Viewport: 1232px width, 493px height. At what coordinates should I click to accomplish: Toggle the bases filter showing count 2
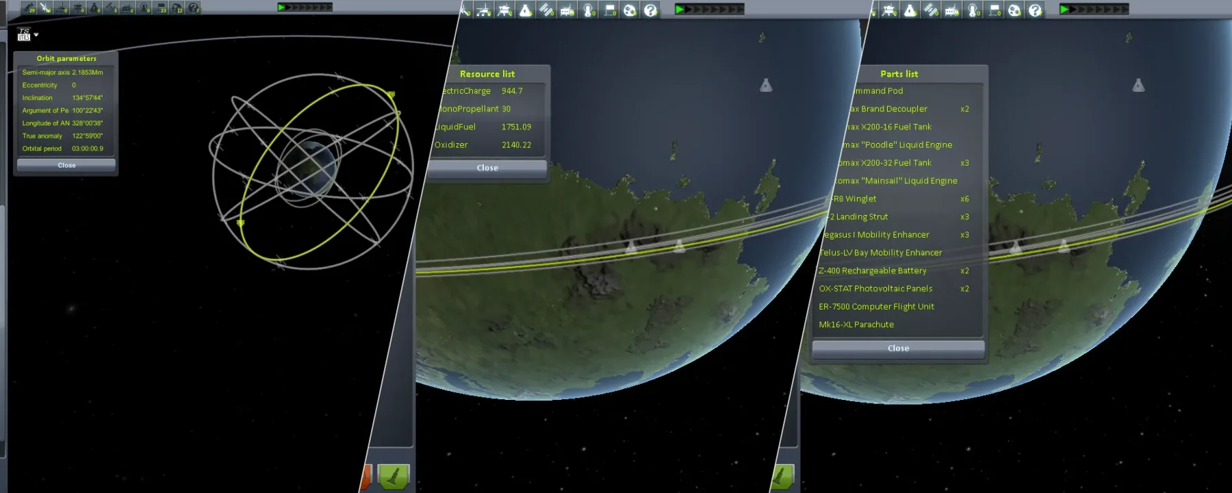pyautogui.click(x=128, y=8)
